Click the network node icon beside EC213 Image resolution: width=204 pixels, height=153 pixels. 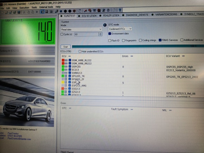tap(66, 70)
